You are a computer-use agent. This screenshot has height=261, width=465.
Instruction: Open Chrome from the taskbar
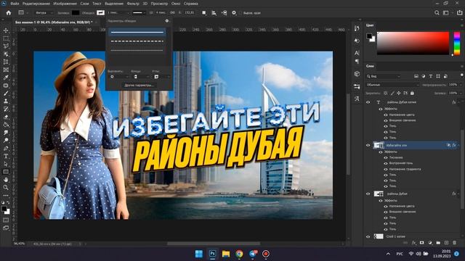(239, 254)
